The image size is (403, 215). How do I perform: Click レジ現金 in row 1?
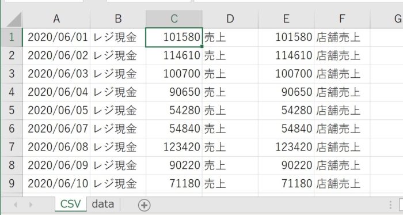pos(118,37)
